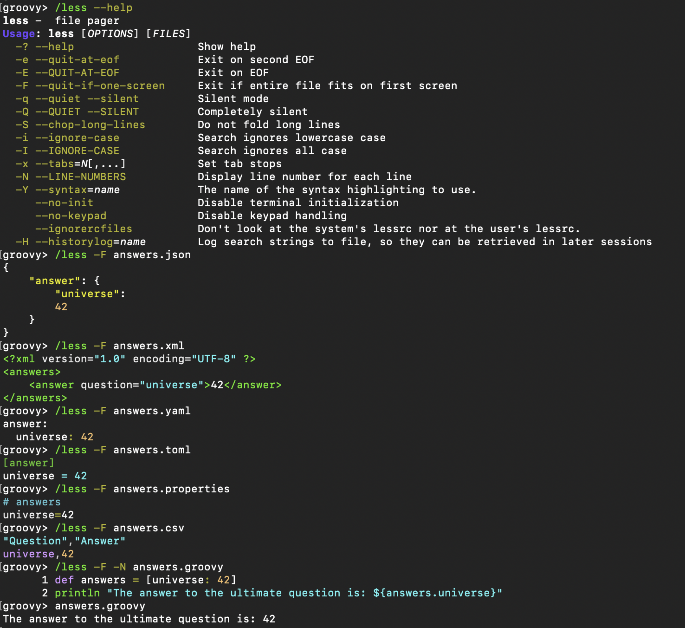This screenshot has width=685, height=628.
Task: Click the answers.yaml file name
Action: 151,411
